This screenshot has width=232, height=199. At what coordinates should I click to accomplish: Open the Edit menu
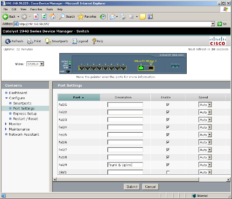14,9
